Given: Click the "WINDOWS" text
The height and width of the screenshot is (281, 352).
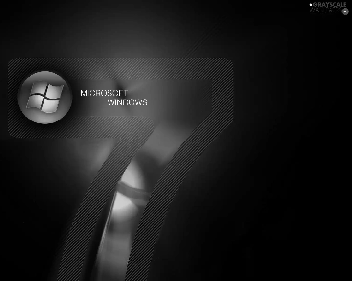Looking at the screenshot, I should (x=127, y=102).
